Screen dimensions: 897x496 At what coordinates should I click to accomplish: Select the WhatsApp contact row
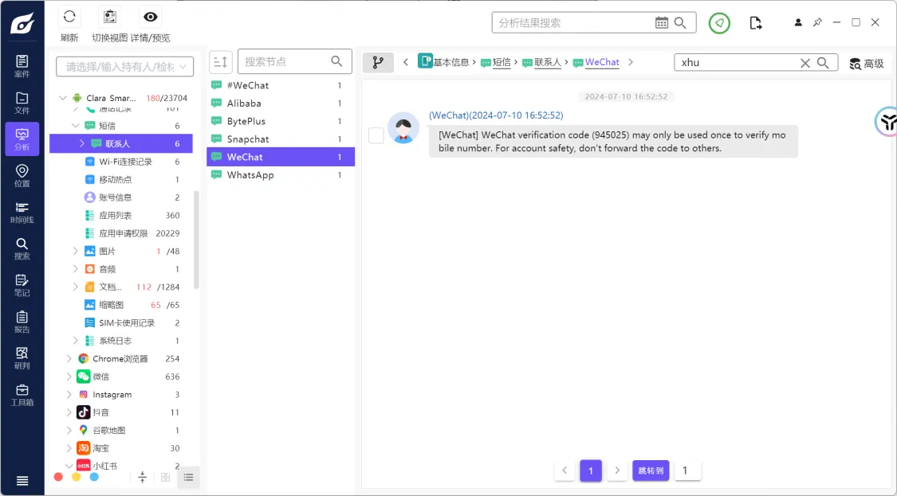pyautogui.click(x=281, y=175)
